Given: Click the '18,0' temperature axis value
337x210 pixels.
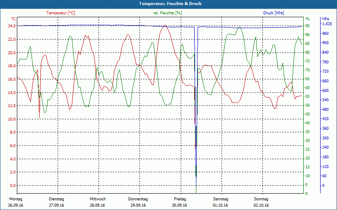Looking at the screenshot, I should point(12,66).
